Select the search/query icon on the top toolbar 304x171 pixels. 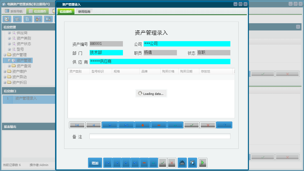[x=7, y=19]
